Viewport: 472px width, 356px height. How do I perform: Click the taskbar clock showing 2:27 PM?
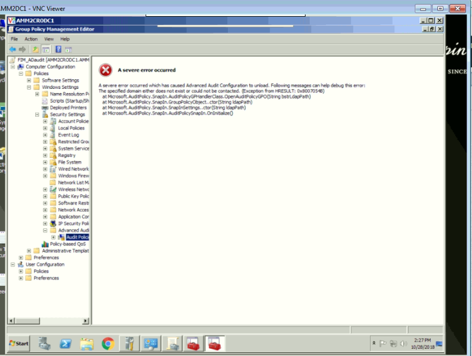[422, 343]
